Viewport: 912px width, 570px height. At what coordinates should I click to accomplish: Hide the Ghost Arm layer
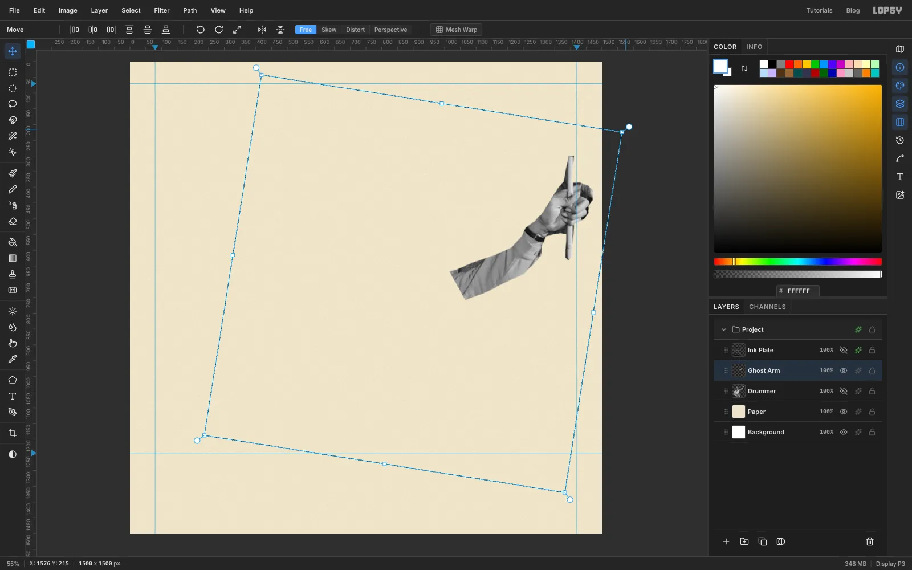point(844,370)
